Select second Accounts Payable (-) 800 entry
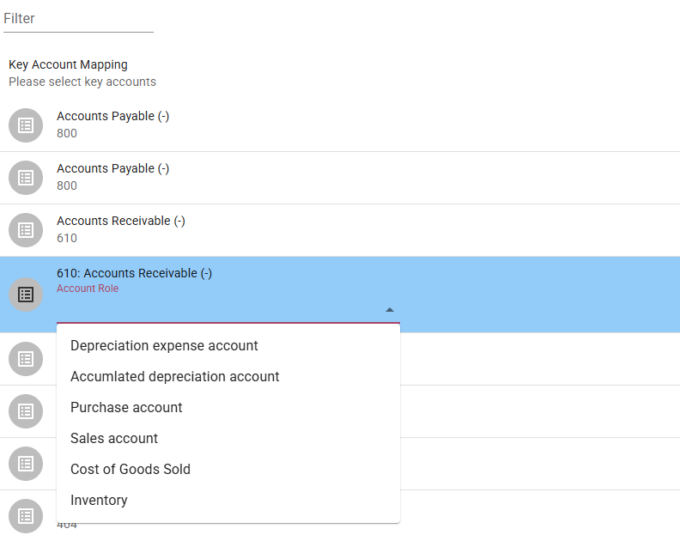The image size is (680, 541). (x=340, y=178)
